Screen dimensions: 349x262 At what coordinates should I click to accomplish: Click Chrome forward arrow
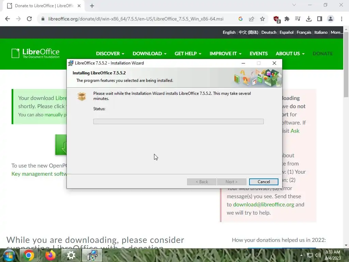pyautogui.click(x=18, y=19)
